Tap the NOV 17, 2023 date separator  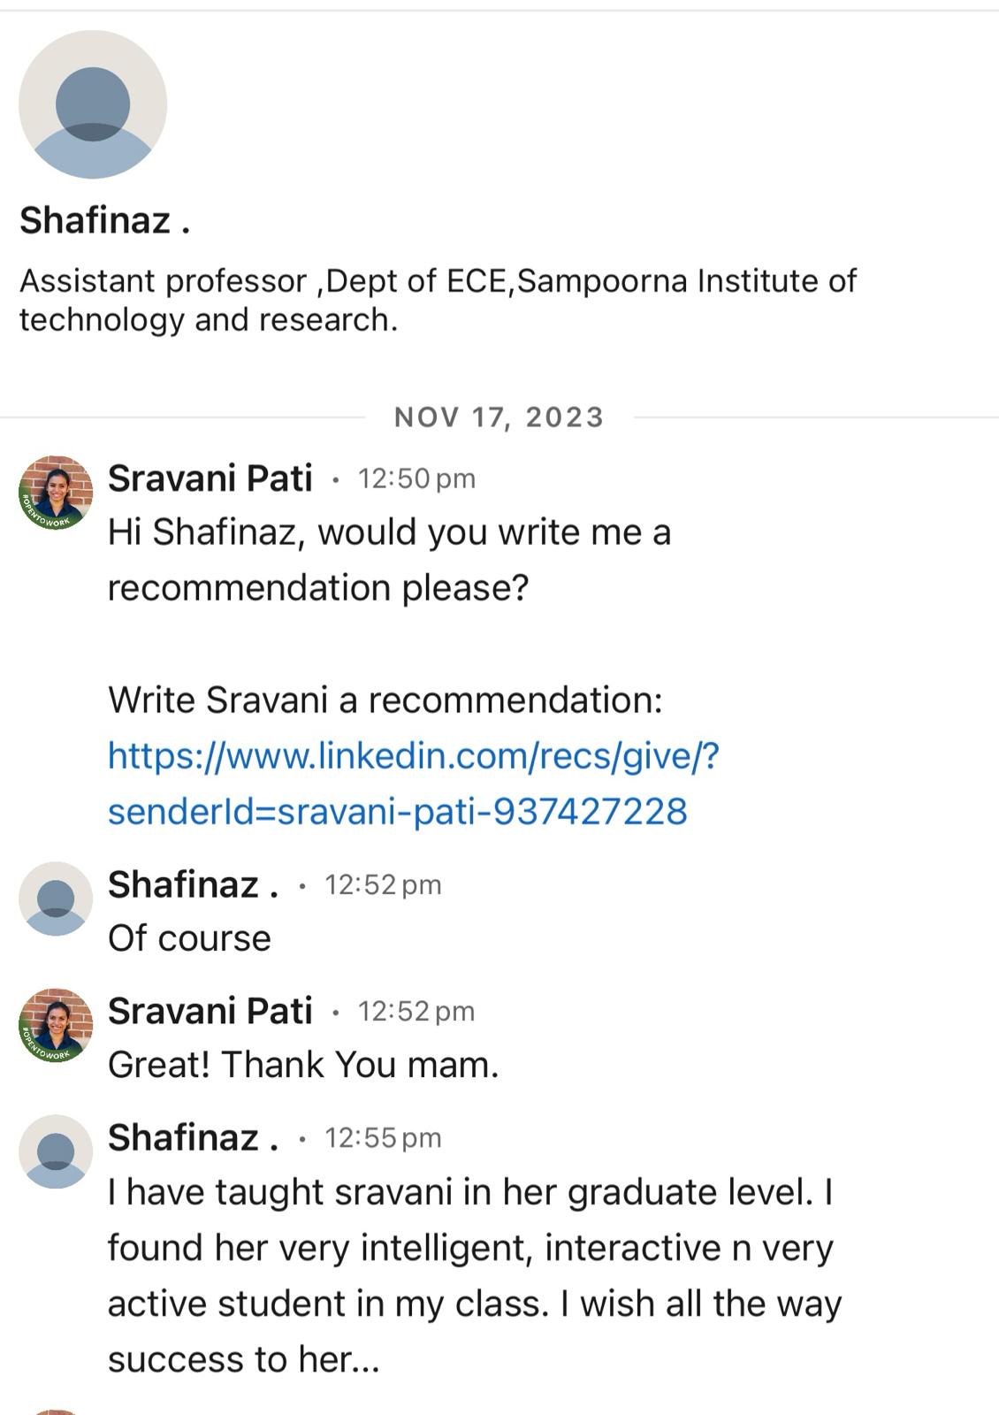coord(499,417)
